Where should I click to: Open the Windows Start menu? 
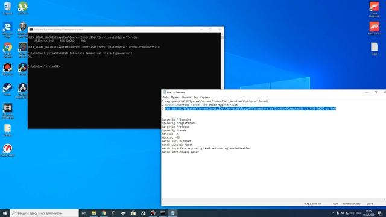click(5, 213)
